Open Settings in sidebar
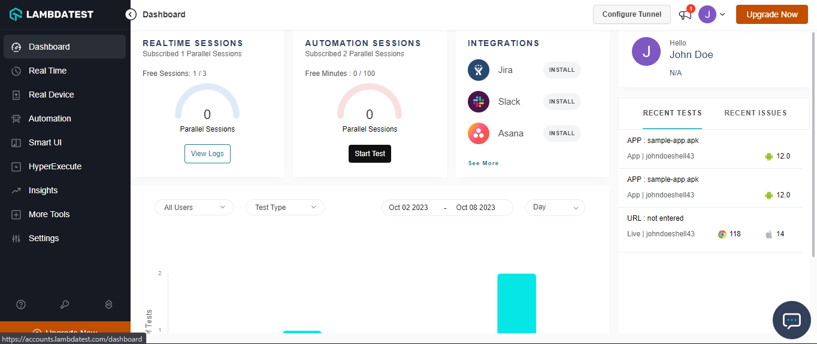Image resolution: width=817 pixels, height=344 pixels. pos(65,238)
